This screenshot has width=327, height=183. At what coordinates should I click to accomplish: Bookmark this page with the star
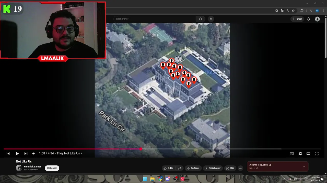click(293, 11)
